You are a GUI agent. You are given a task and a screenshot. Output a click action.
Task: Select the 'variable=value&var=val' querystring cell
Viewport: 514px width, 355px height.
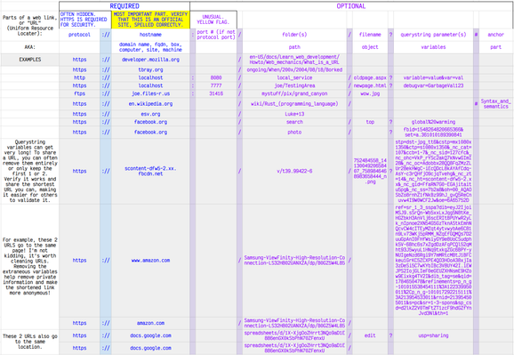point(433,77)
